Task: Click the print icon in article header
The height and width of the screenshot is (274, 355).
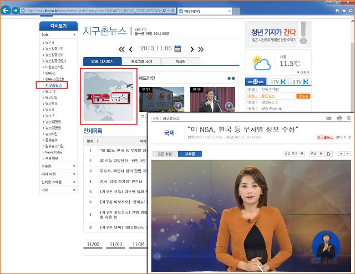Action: (x=339, y=118)
